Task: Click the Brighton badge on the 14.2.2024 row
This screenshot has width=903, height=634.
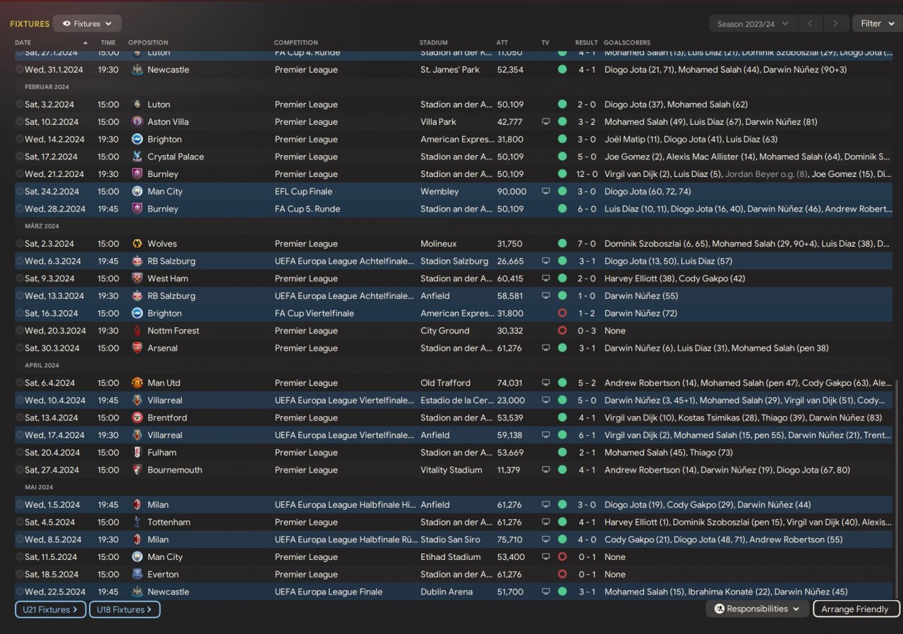Action: 137,140
